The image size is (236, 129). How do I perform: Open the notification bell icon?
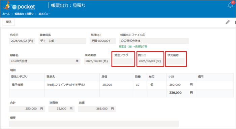[x=230, y=5]
